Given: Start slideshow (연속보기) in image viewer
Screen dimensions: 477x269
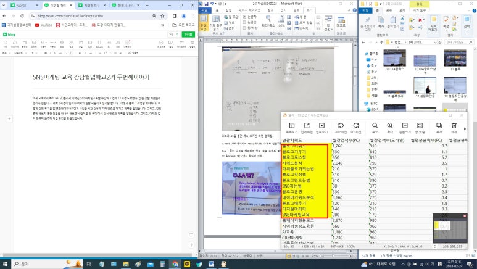Looking at the screenshot, I should tap(321, 128).
